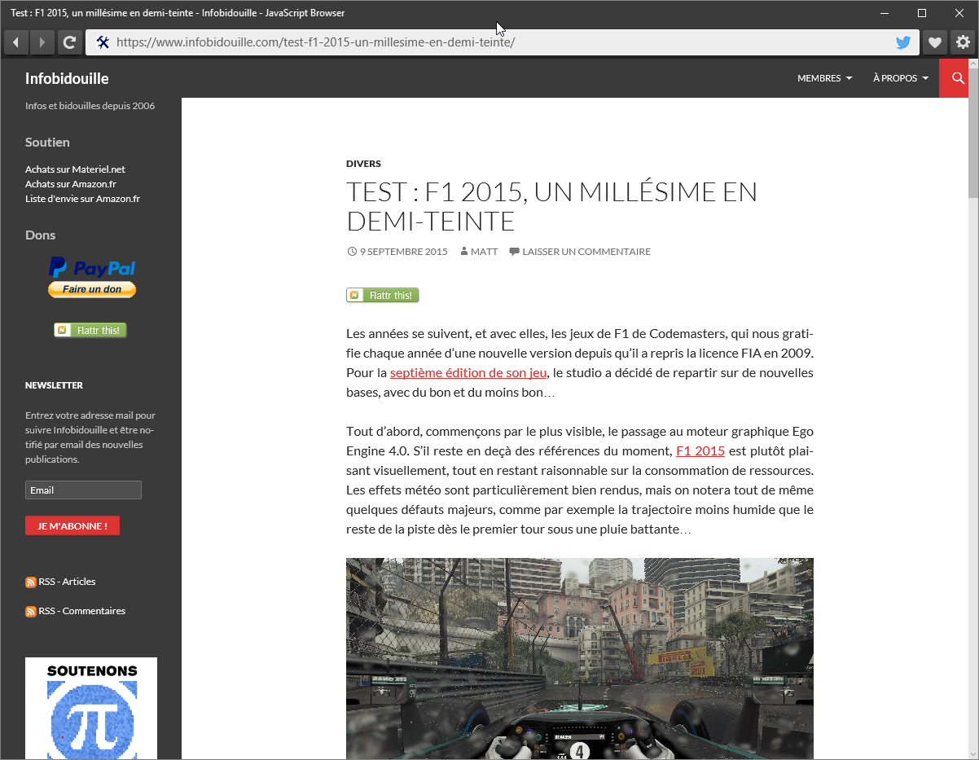979x760 pixels.
Task: Open browser settings gear icon
Action: click(x=963, y=42)
